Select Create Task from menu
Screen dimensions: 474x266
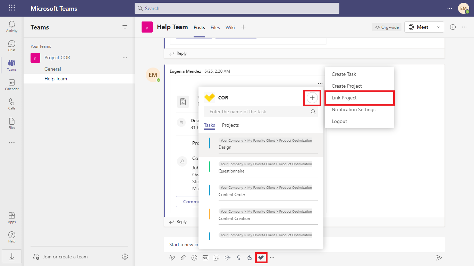point(359,74)
